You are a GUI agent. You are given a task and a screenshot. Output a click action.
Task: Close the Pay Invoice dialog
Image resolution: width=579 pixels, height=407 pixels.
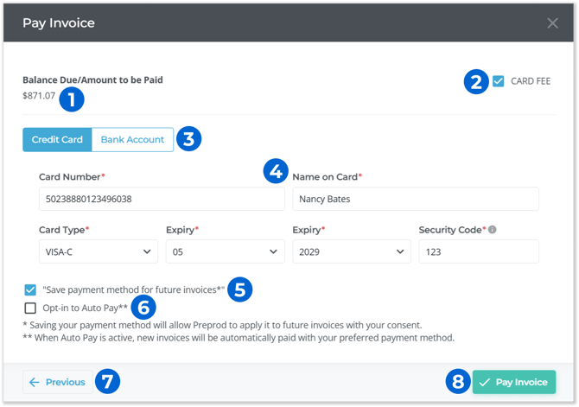click(552, 22)
